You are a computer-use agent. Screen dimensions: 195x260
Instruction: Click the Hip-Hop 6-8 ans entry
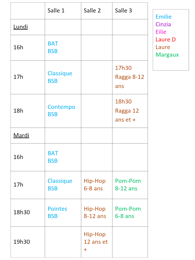coord(95,184)
